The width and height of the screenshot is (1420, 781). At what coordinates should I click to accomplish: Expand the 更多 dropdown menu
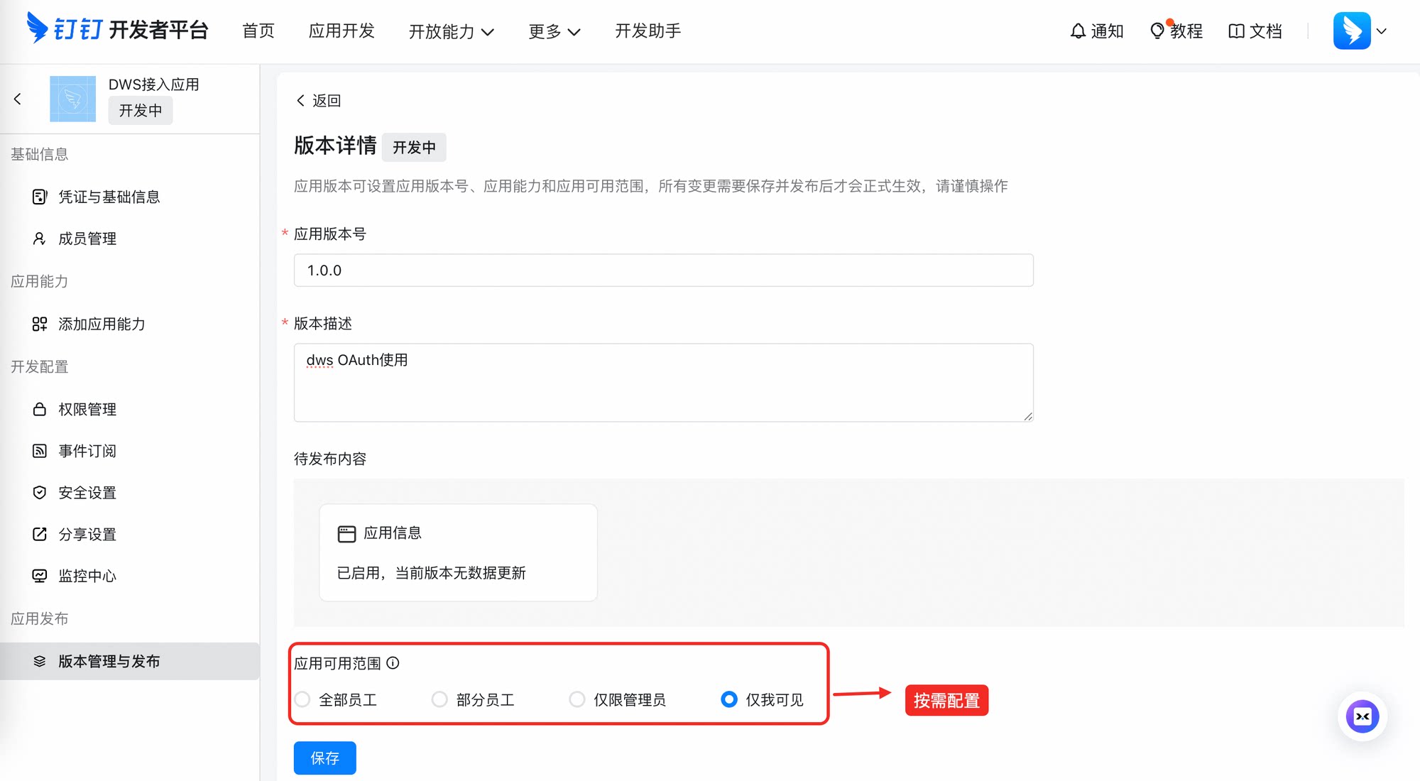(554, 31)
